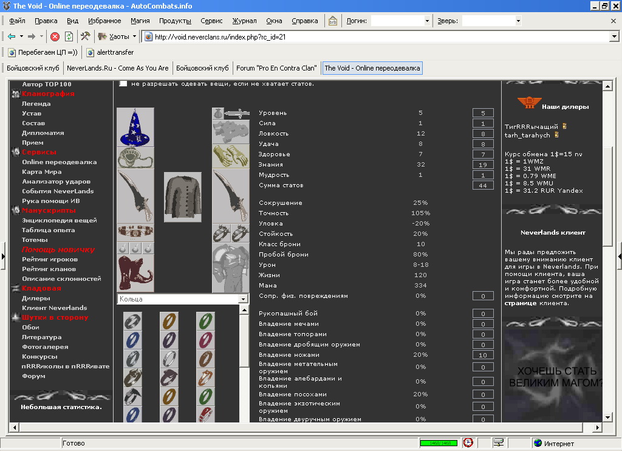The width and height of the screenshot is (622, 451).
Task: Click the Уровень level input field
Action: click(483, 113)
